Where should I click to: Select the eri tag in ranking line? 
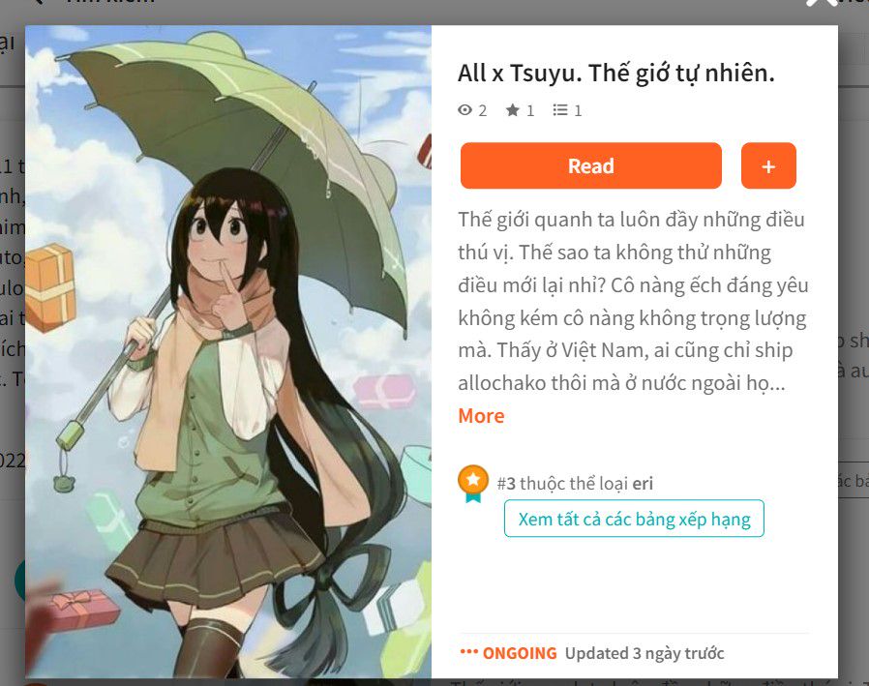click(x=643, y=483)
